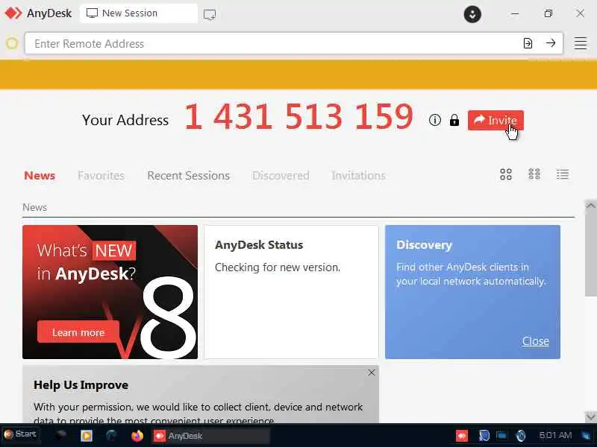Click the "Your Address" label
Screen dimensions: 597x447
125,120
